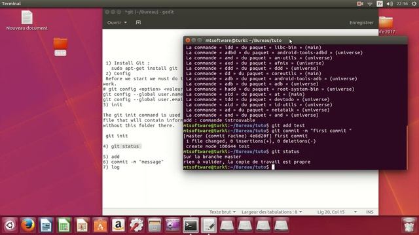Close the terminal window
This screenshot has height=235, width=419.
coord(188,40)
